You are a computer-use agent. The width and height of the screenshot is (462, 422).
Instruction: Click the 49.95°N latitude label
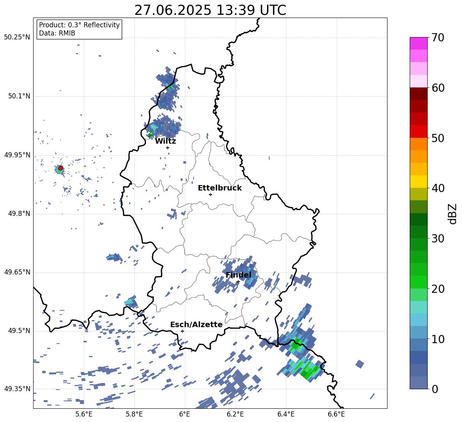click(17, 155)
